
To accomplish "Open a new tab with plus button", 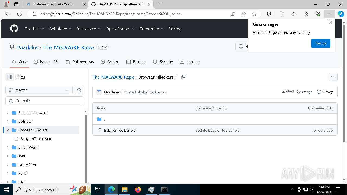I will (159, 4).
